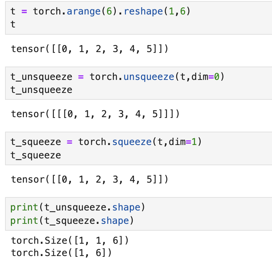
Task: Click the t_squeeze expression on second line
Action: pyautogui.click(x=36, y=155)
